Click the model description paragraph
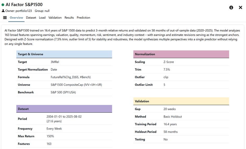246x149 pixels. pos(122,37)
